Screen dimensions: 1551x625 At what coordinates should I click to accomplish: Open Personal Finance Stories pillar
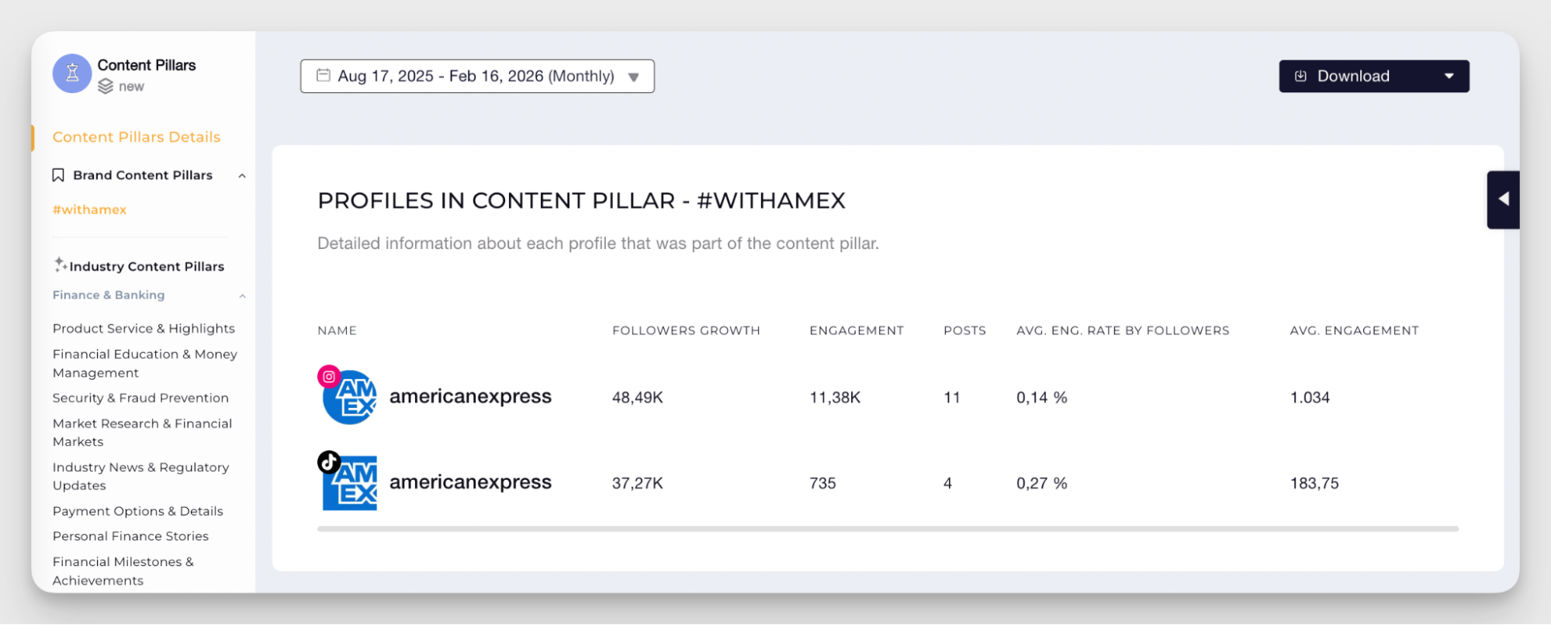130,536
